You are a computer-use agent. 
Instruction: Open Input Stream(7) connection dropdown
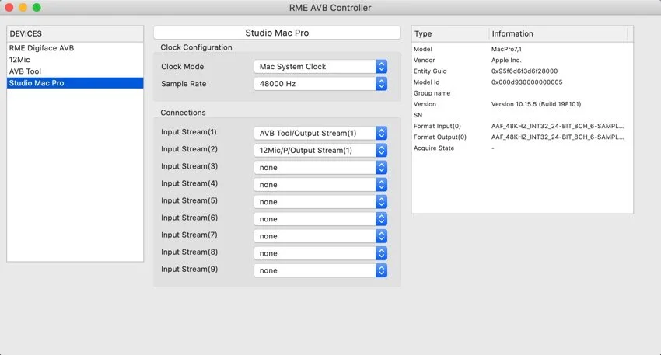pos(320,236)
